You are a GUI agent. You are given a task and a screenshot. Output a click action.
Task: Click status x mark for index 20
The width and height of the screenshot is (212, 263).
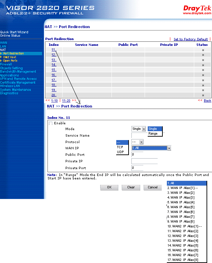pos(203,95)
